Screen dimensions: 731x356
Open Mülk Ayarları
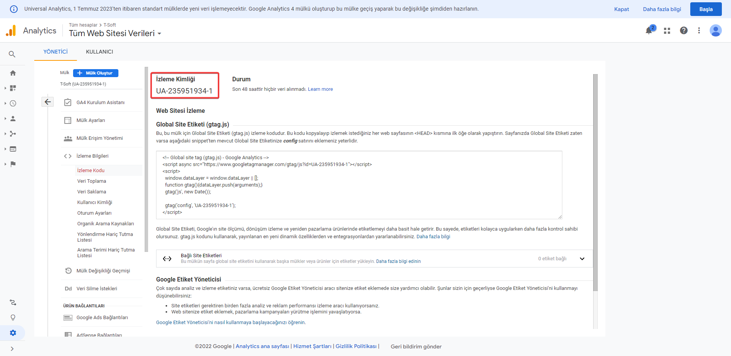[x=91, y=120]
